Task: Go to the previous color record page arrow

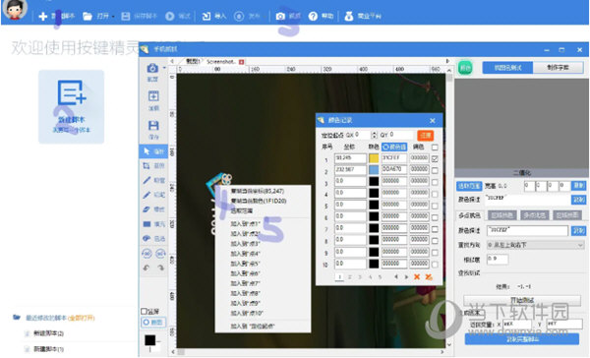Action: pos(396,277)
